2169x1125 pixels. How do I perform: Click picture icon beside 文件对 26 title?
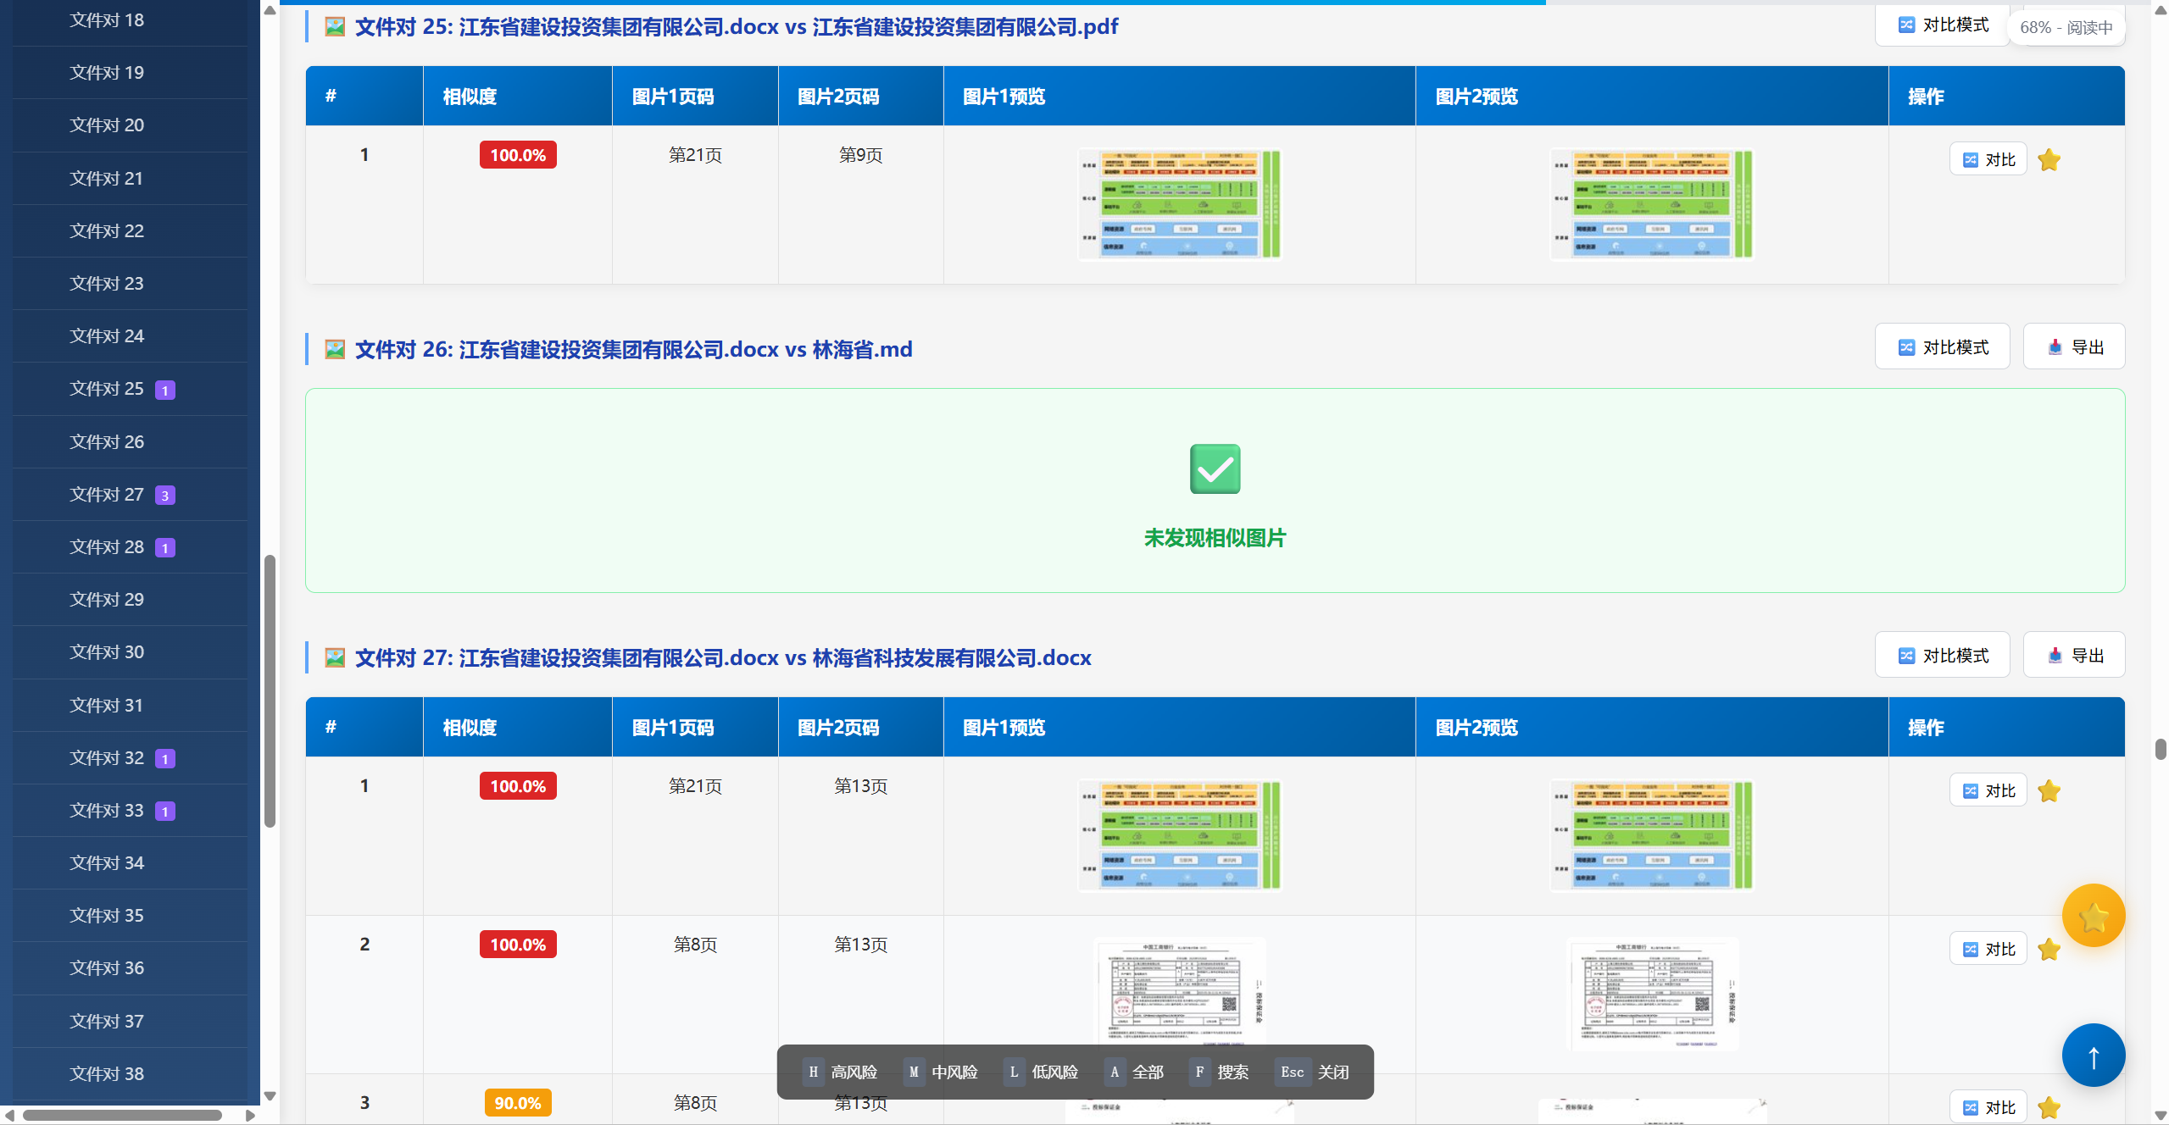click(x=335, y=349)
